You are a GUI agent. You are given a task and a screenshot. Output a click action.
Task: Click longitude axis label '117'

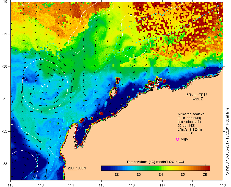162,185
